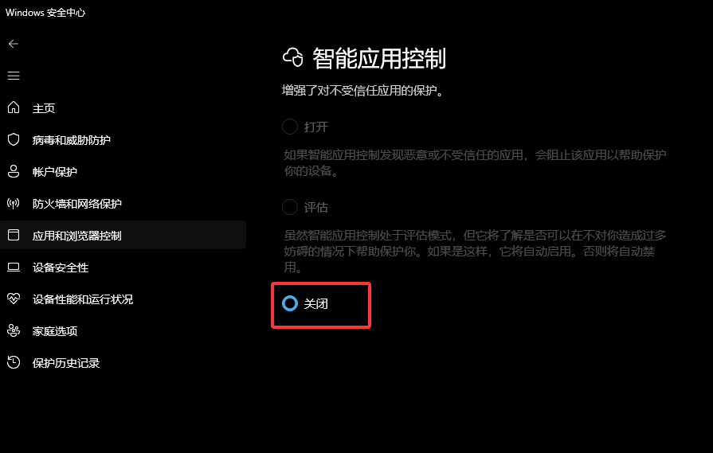Select the 评估 radio button
Viewport: 713px width, 453px height.
[x=290, y=207]
